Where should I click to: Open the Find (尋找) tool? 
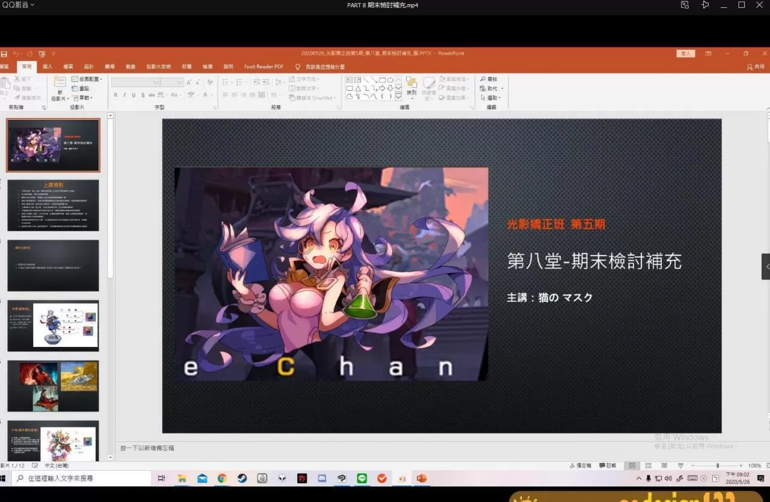489,79
